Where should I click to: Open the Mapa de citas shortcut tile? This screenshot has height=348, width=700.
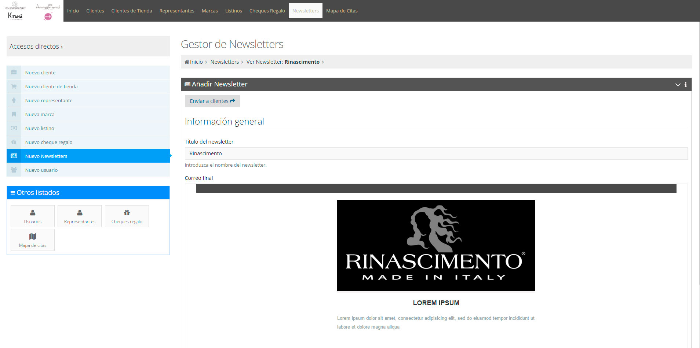[x=33, y=240]
